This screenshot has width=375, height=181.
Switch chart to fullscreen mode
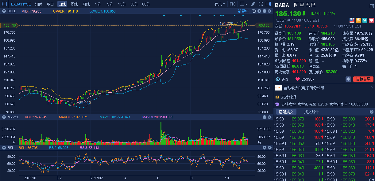[261, 4]
